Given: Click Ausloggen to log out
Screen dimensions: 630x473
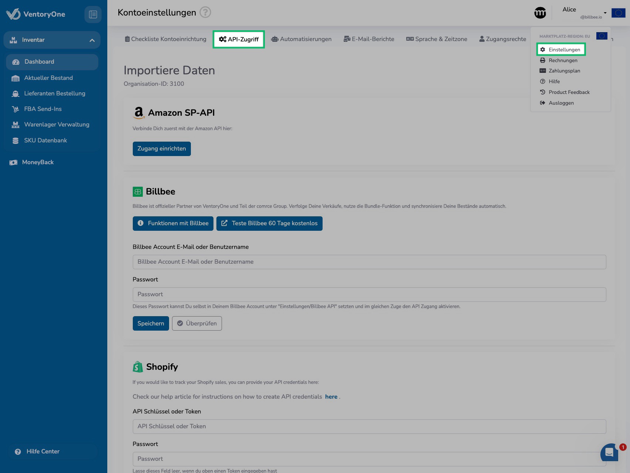Looking at the screenshot, I should pyautogui.click(x=557, y=103).
